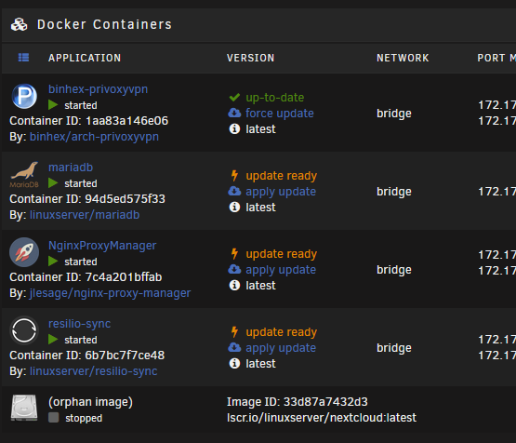Click the list view icon beside APPLICATION
This screenshot has height=443, width=516.
(23, 58)
